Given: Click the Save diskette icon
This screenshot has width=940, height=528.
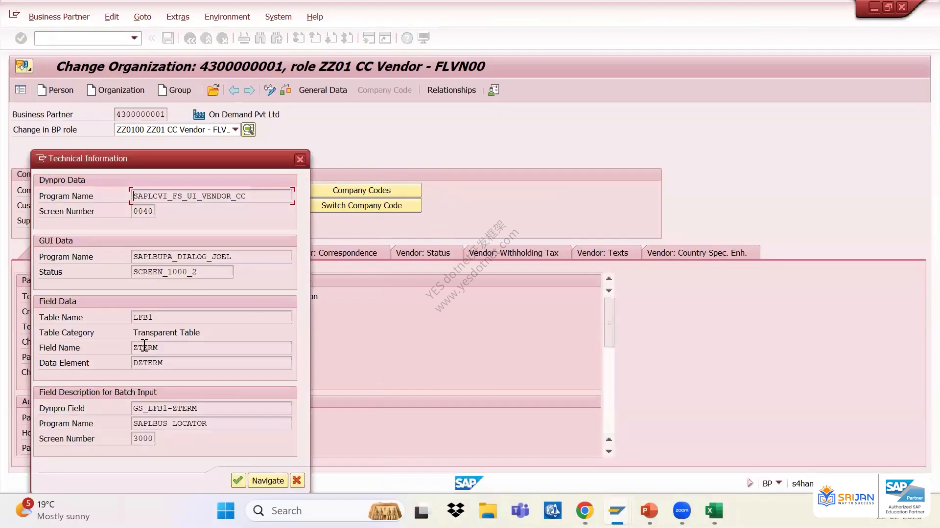Looking at the screenshot, I should pos(168,38).
